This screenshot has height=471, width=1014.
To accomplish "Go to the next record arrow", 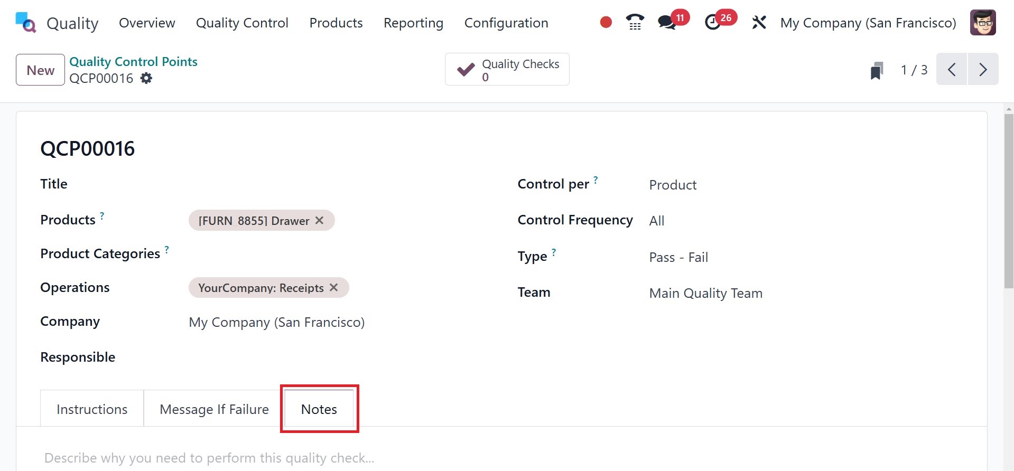I will click(983, 69).
